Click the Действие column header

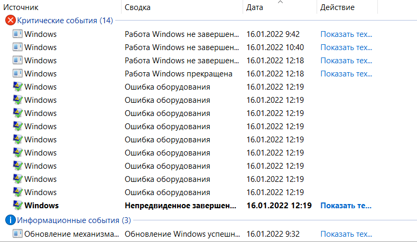click(337, 7)
